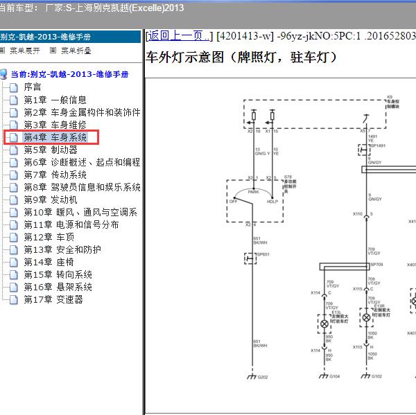Open 第10章 暖风、通风与空调系
This screenshot has width=416, height=415.
(80, 212)
